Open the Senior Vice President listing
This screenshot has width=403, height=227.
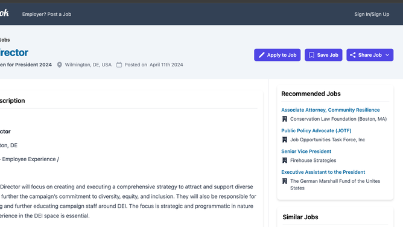click(306, 152)
